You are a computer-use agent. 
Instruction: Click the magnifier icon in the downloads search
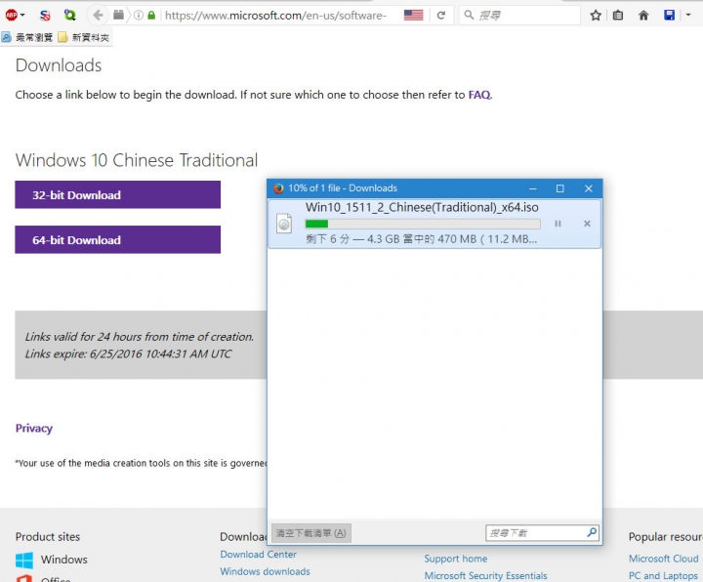click(592, 532)
